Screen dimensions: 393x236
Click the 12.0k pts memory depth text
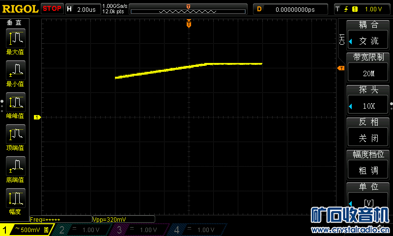click(113, 11)
